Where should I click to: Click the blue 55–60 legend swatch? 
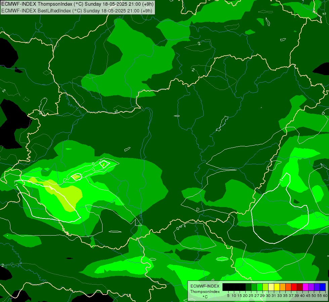point(323,287)
